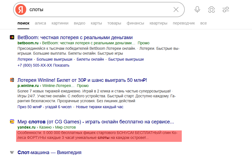
Task: Click the Yandex logo in search bar
Action: [21, 10]
